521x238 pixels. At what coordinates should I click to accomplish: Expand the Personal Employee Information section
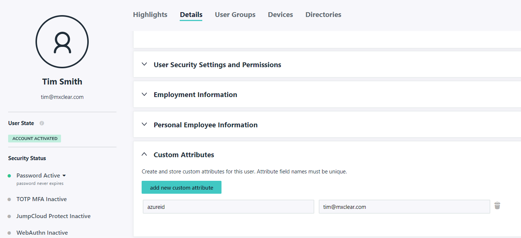145,124
